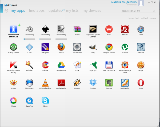Open the Firefox icon
160x127 pixels.
point(61,47)
